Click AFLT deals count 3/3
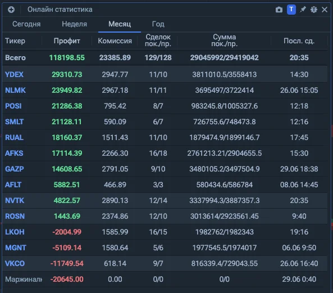This screenshot has height=293, width=333. click(158, 185)
